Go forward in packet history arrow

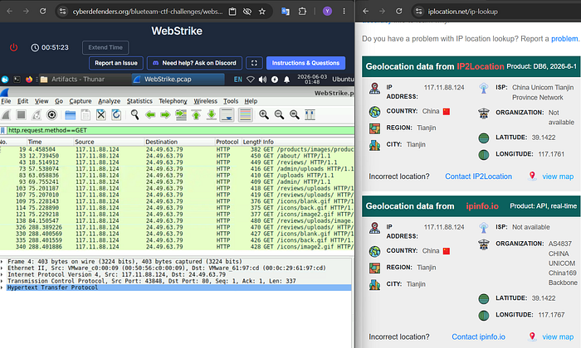pos(165,115)
